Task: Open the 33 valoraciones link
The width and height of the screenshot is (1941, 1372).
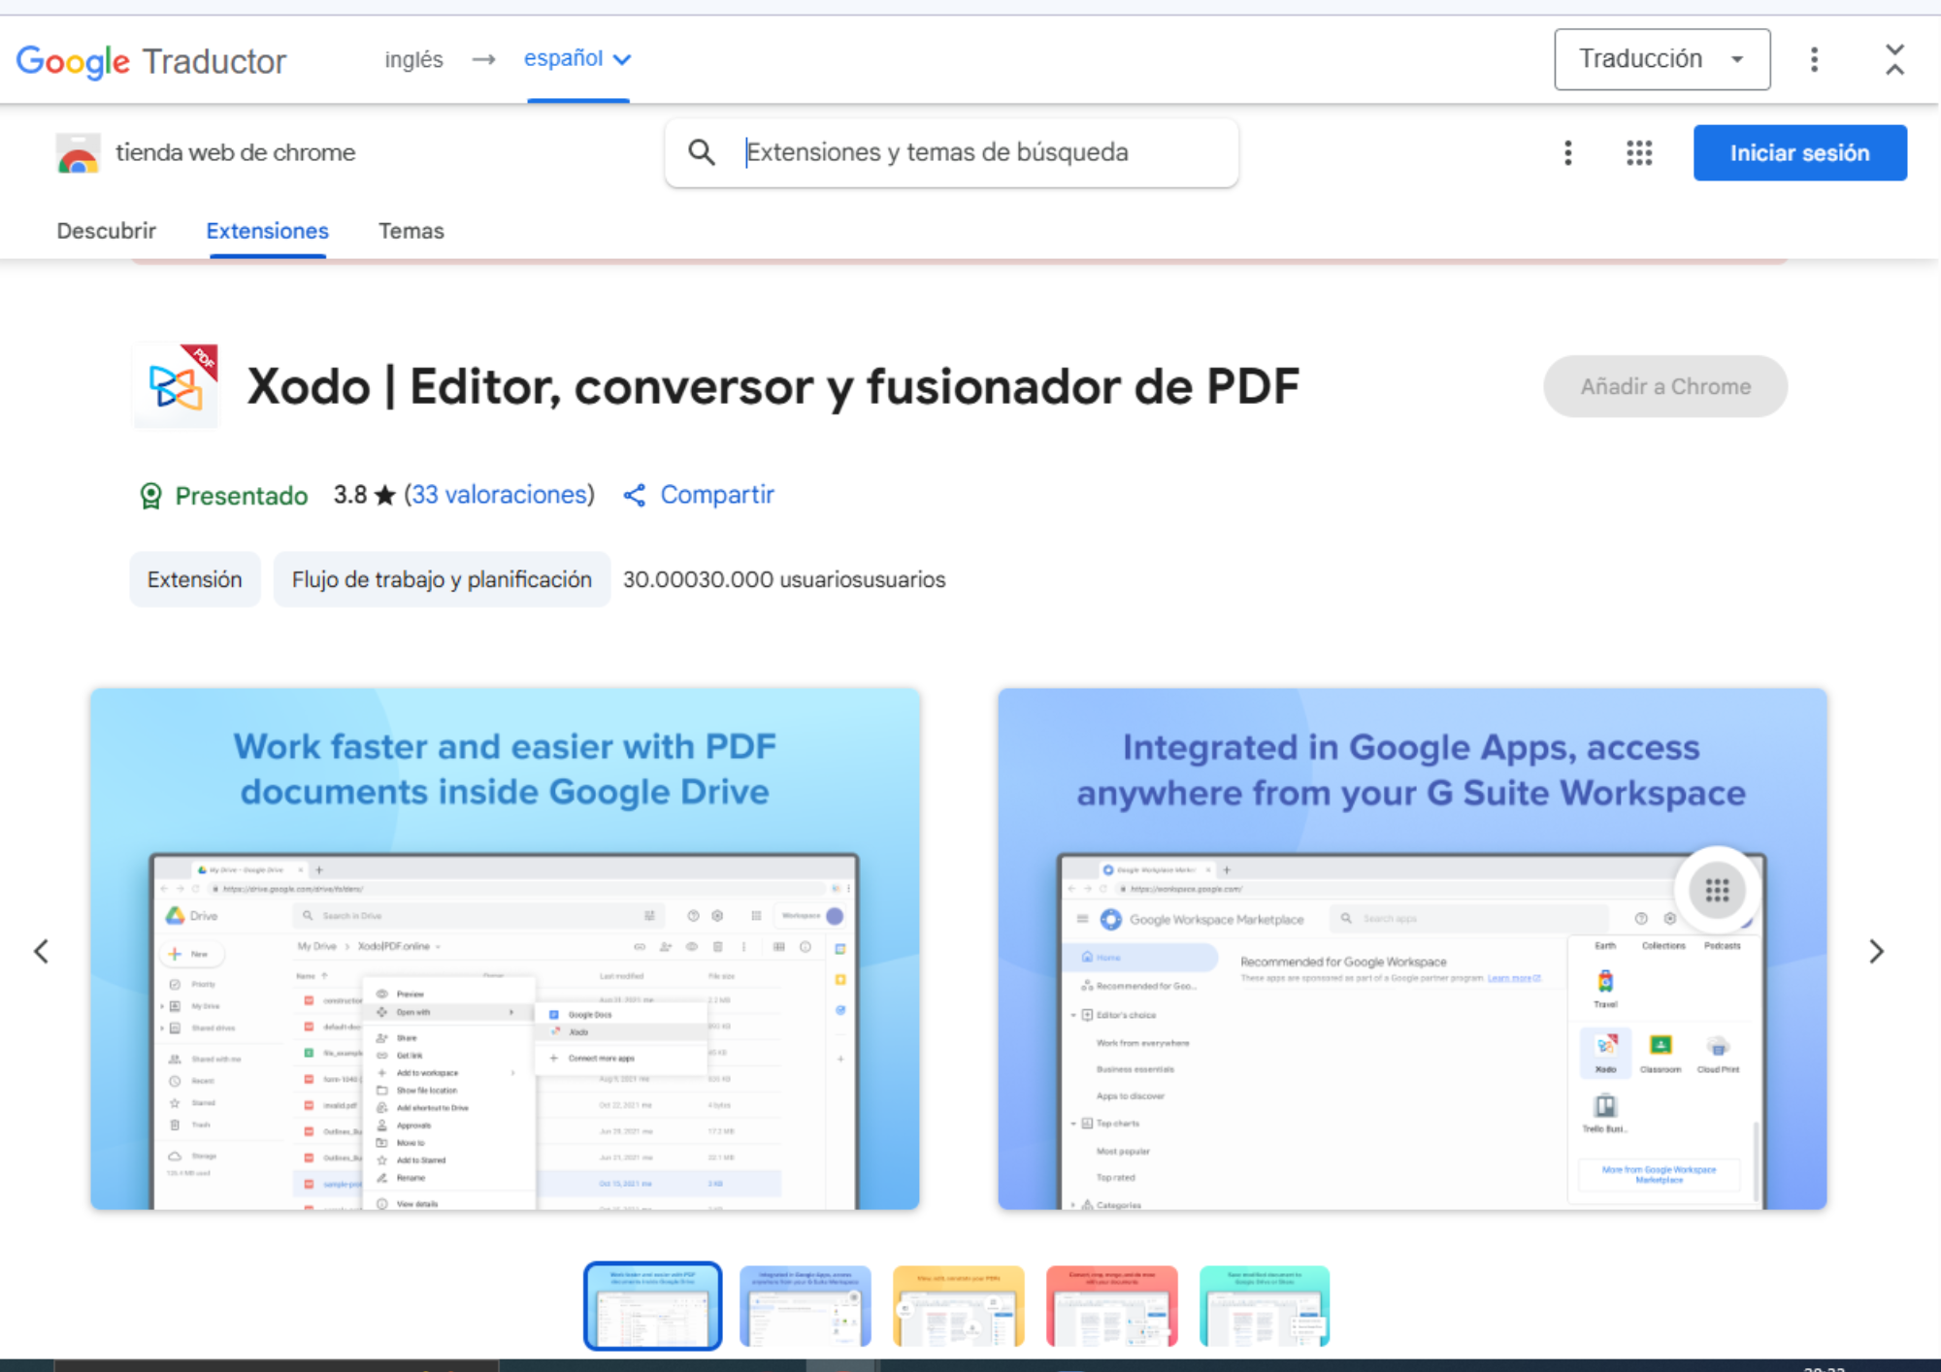Action: [500, 495]
